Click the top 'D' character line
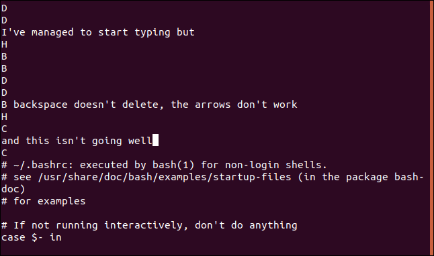Image resolution: width=434 pixels, height=256 pixels. [x=4, y=8]
